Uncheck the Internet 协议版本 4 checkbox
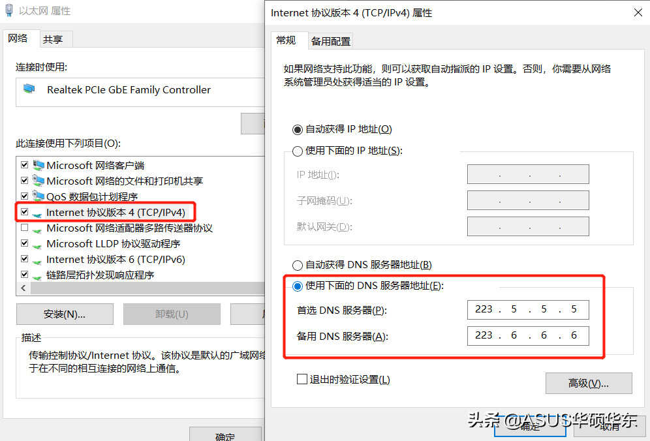 [24, 212]
